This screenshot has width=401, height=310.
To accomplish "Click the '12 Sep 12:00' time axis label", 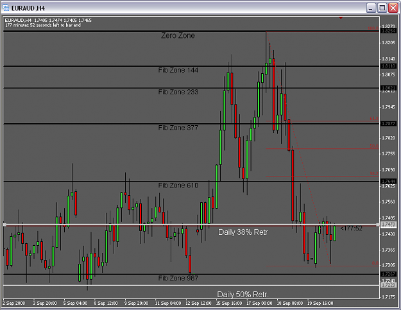I will pyautogui.click(x=198, y=303).
